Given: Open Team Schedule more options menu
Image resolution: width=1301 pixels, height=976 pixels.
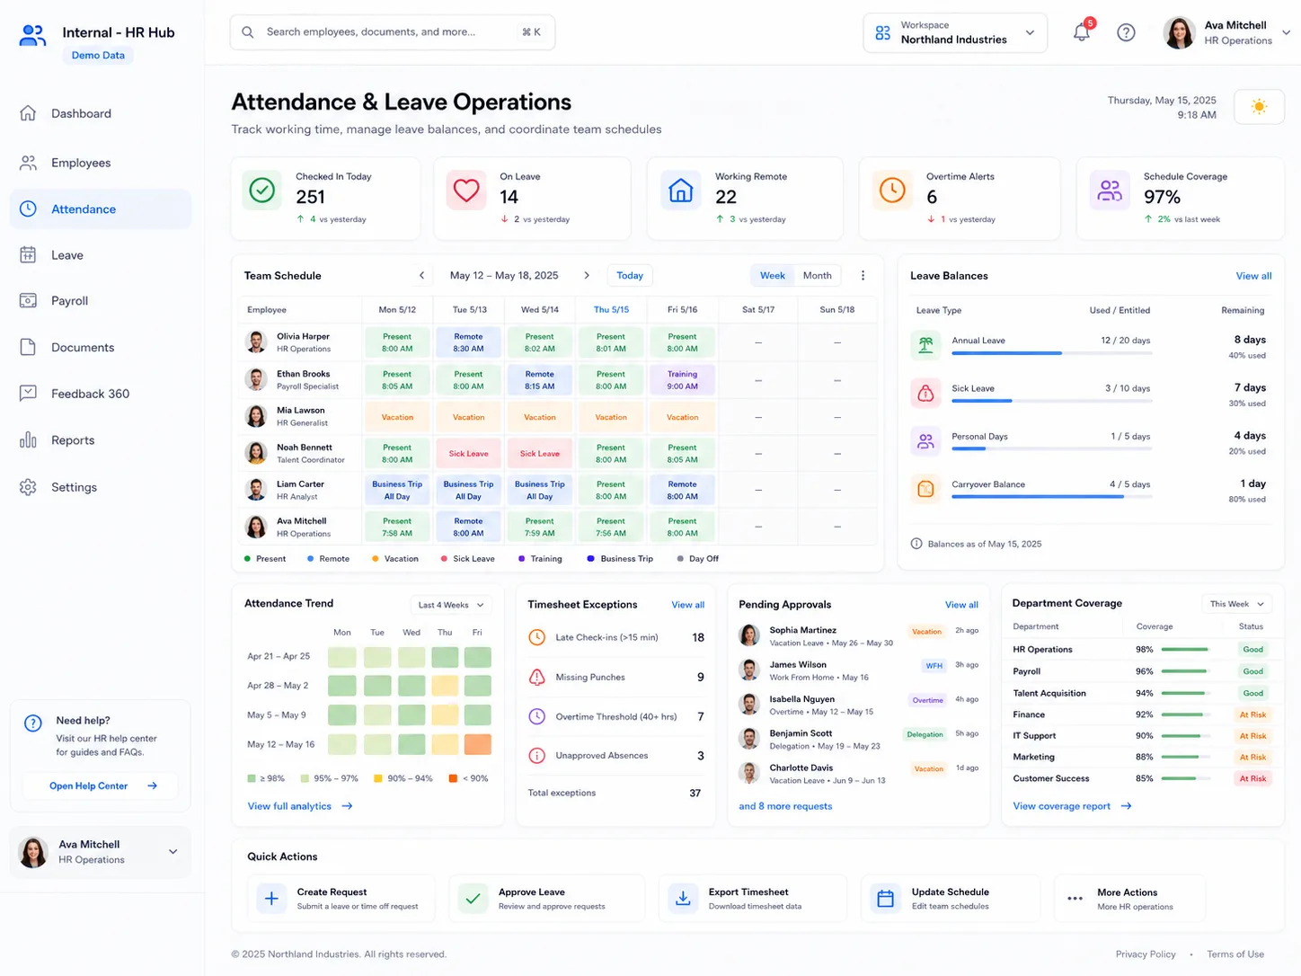Looking at the screenshot, I should 863,276.
